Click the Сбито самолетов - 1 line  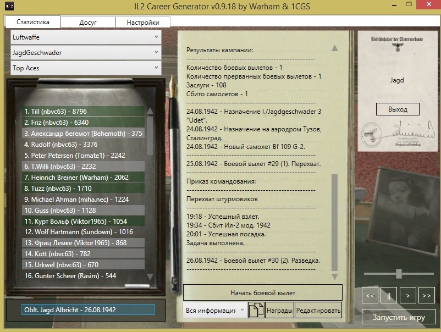217,94
